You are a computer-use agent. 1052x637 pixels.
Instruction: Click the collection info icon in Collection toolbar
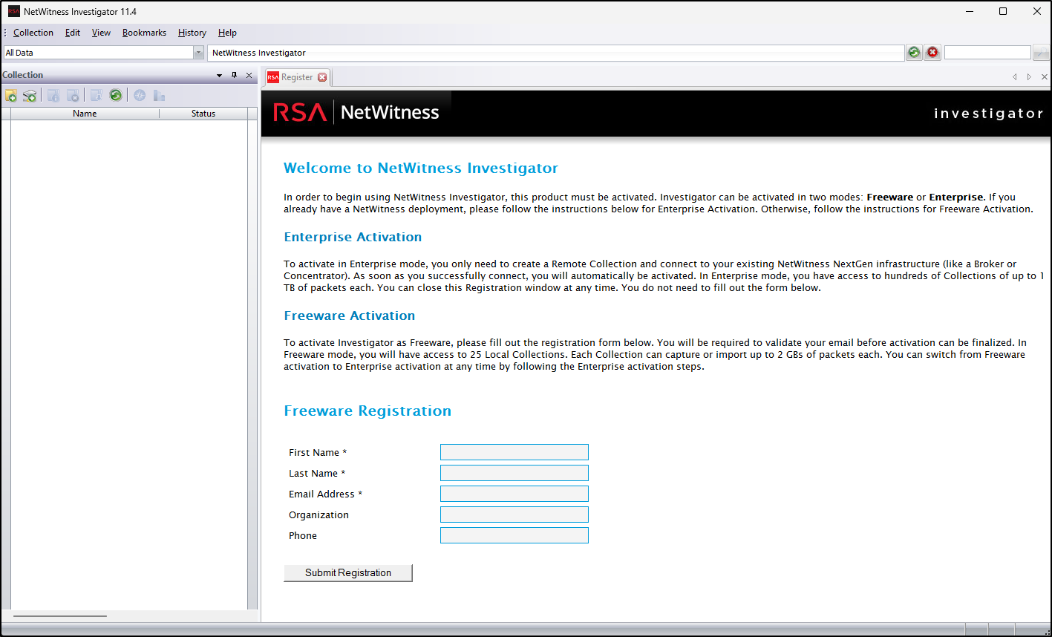coord(53,95)
